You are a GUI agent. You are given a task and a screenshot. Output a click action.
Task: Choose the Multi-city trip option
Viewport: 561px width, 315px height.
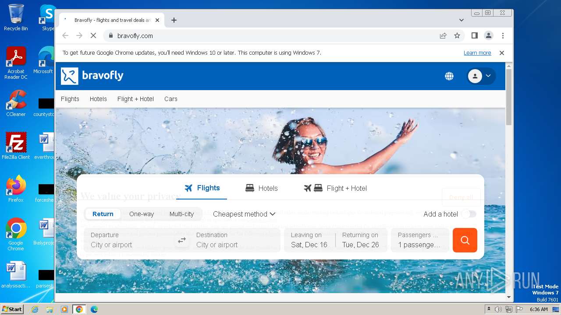click(181, 214)
